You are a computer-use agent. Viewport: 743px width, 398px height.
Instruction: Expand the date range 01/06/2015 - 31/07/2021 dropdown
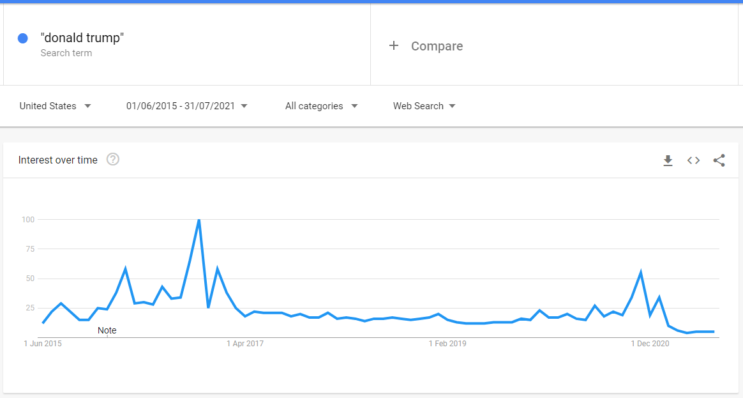coord(186,106)
